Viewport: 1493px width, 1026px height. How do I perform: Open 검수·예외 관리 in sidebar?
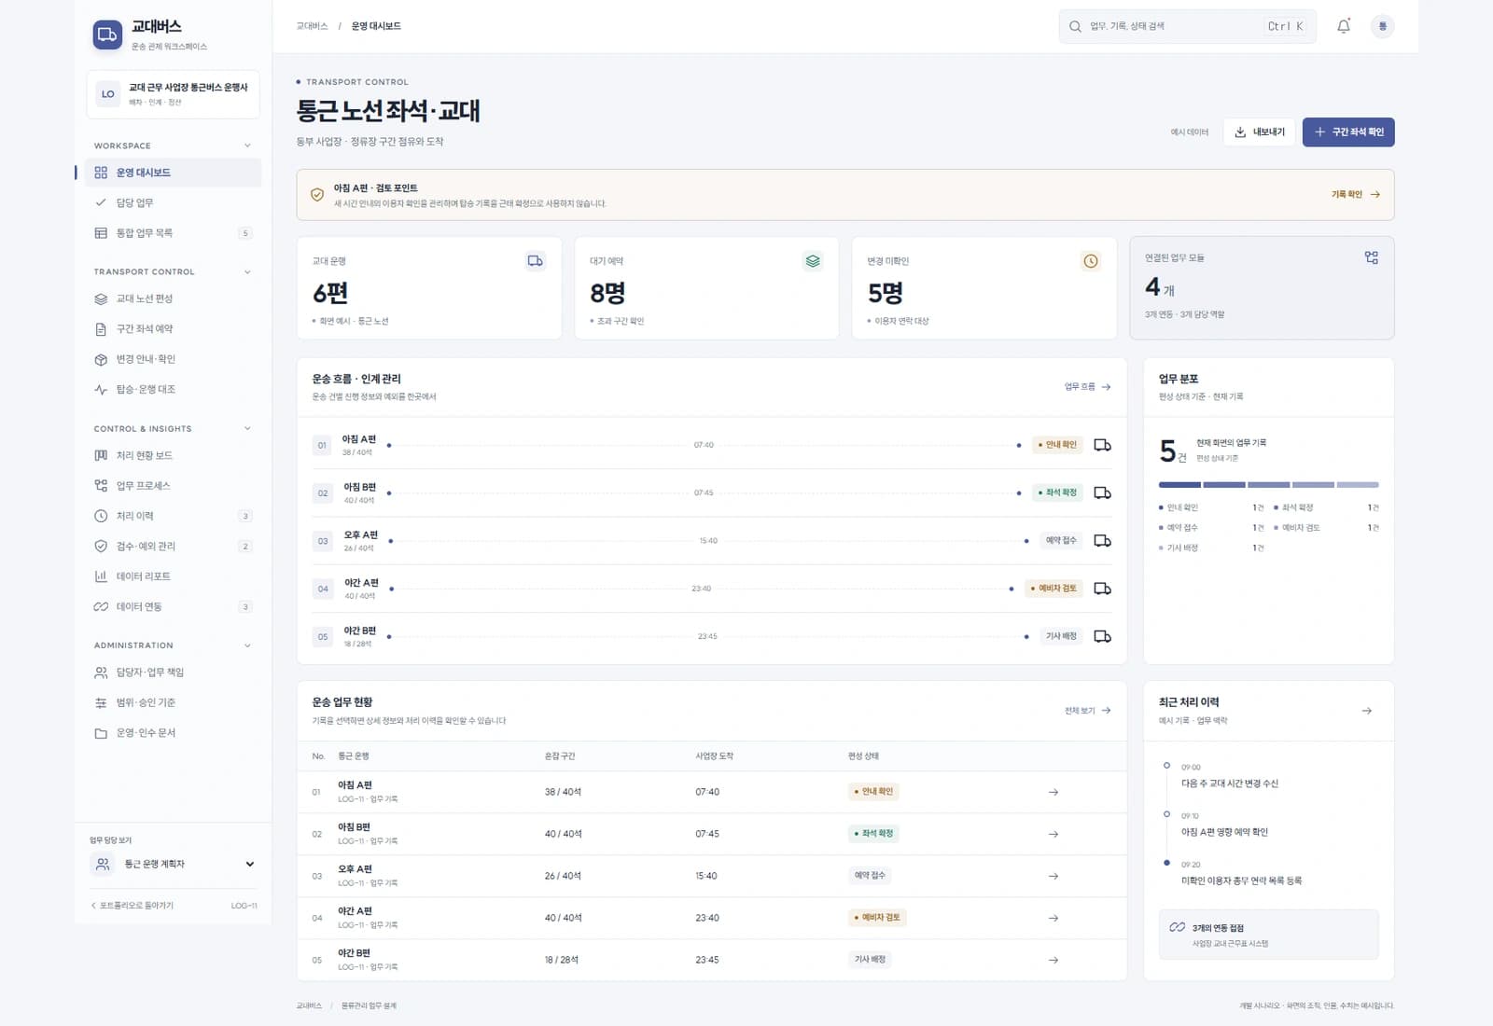(x=173, y=547)
